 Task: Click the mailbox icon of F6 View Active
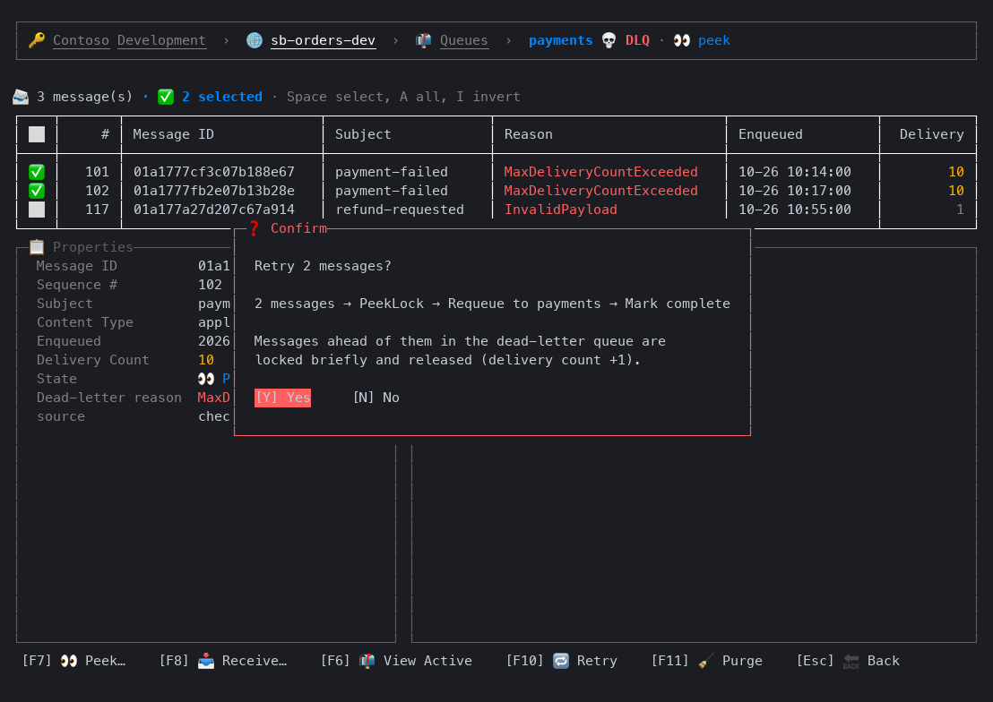click(367, 661)
